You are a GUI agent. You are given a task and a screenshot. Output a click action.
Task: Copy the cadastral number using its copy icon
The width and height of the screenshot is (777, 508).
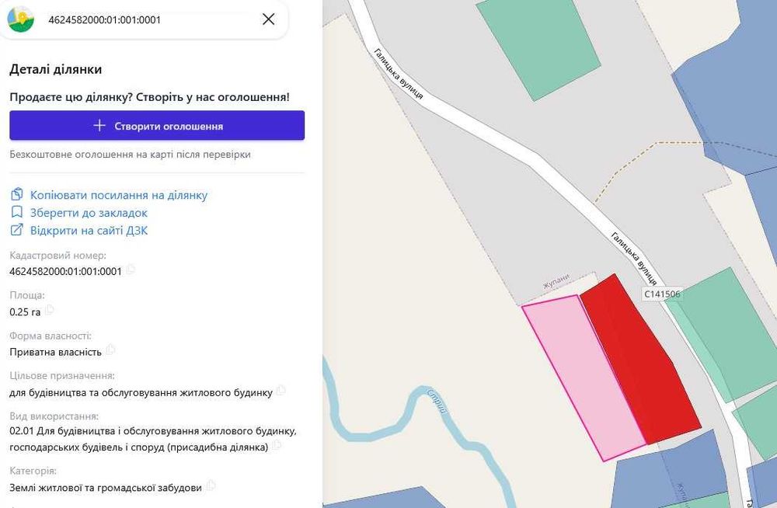click(x=131, y=270)
